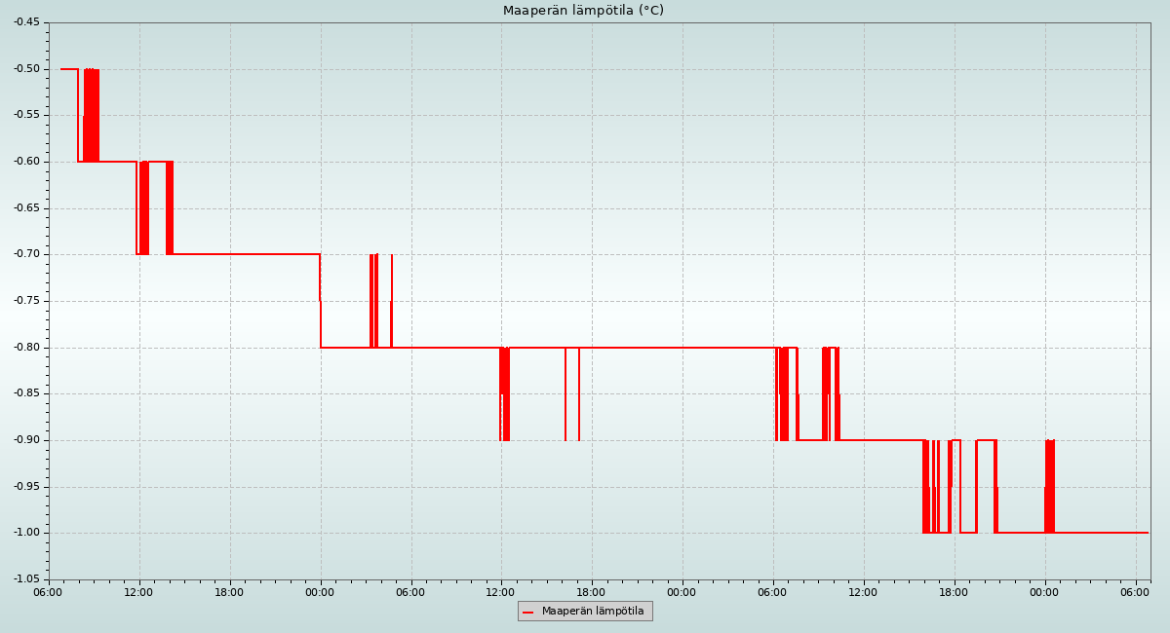Click the -1.00 y-axis label
Screen dimensions: 1170x633
(26, 533)
